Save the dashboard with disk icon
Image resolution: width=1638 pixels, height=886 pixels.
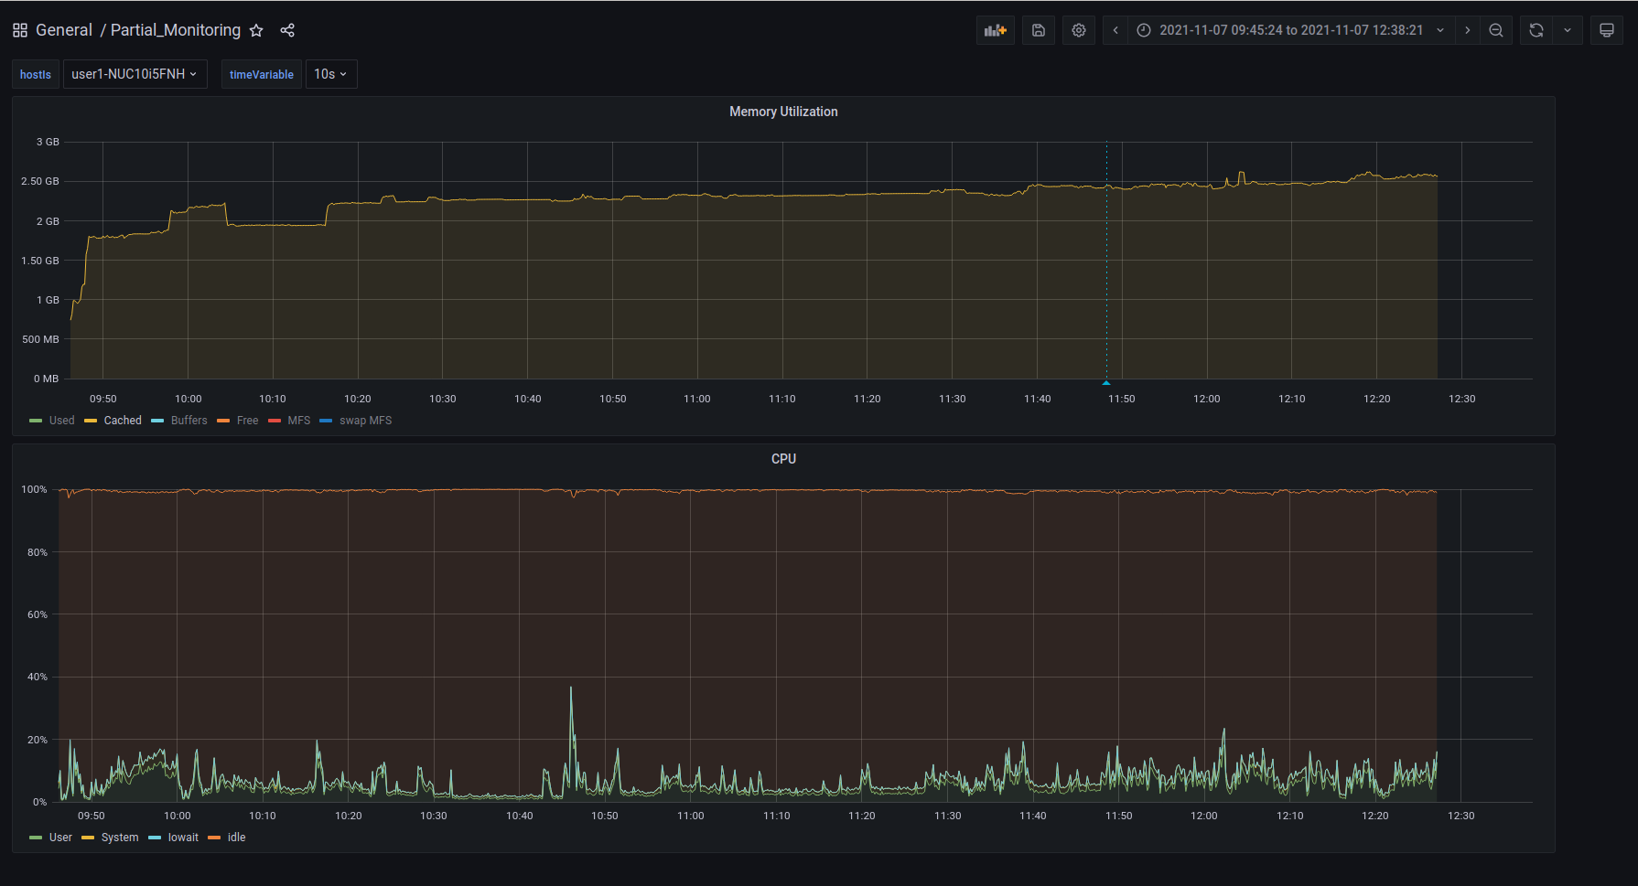click(1039, 30)
